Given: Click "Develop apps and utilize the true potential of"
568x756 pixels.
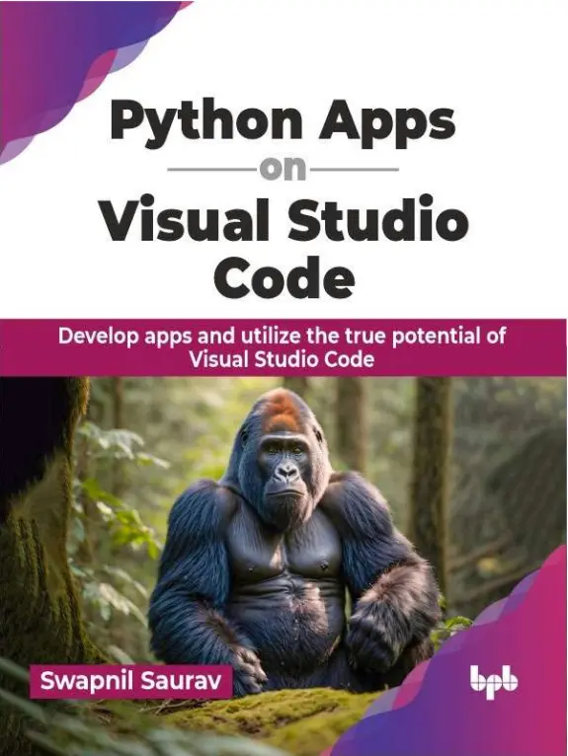Looking at the screenshot, I should click(x=282, y=336).
